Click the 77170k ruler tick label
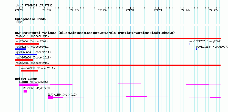Screen dimensions: 228x112 (x=19, y=10)
